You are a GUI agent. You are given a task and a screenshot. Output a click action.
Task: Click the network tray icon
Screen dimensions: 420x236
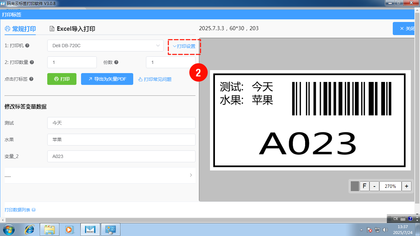[377, 230]
